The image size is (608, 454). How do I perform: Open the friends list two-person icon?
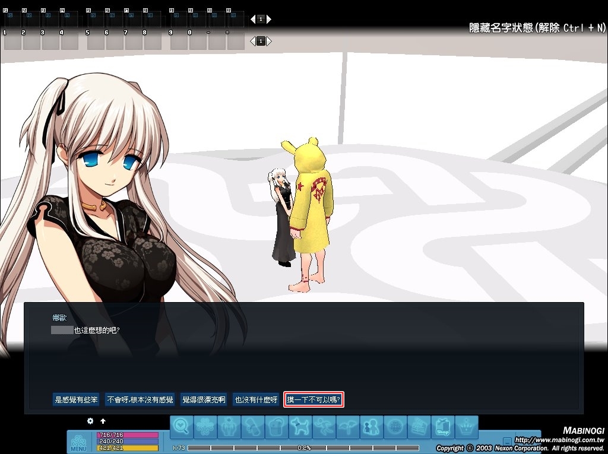click(371, 427)
